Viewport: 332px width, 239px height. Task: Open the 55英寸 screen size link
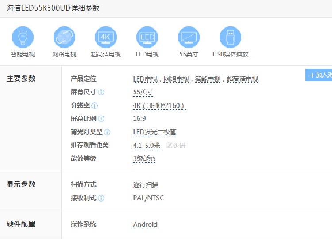pos(143,92)
